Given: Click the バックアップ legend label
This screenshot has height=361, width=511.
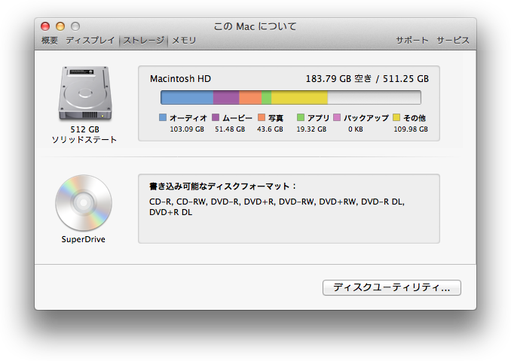Looking at the screenshot, I should click(x=366, y=118).
